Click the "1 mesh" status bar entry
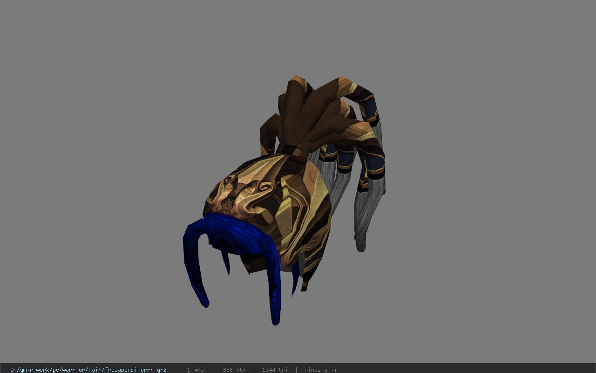This screenshot has height=373, width=596. [196, 370]
